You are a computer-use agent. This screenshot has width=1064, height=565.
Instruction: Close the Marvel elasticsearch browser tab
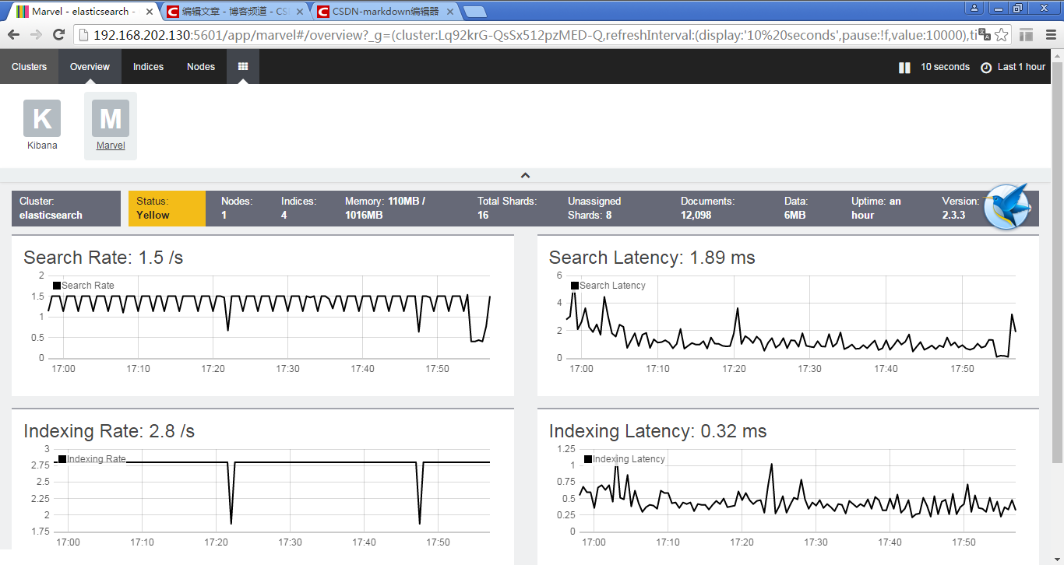click(x=149, y=12)
